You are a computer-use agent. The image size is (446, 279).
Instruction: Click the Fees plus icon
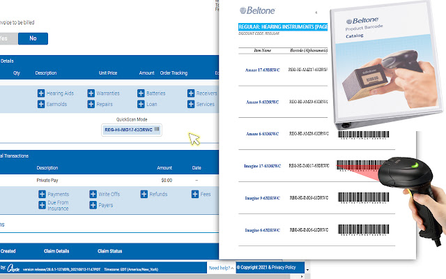[x=195, y=194]
